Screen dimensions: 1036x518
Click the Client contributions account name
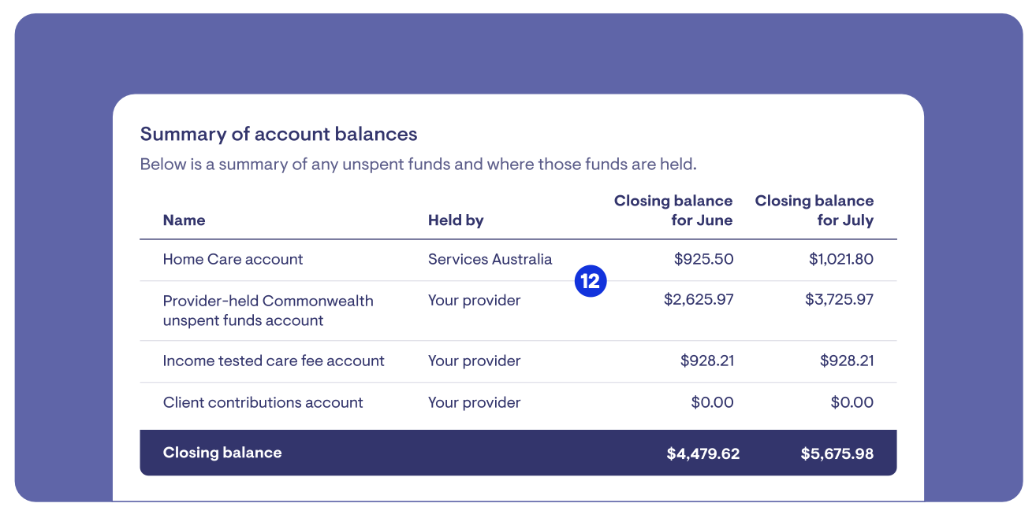pos(263,402)
